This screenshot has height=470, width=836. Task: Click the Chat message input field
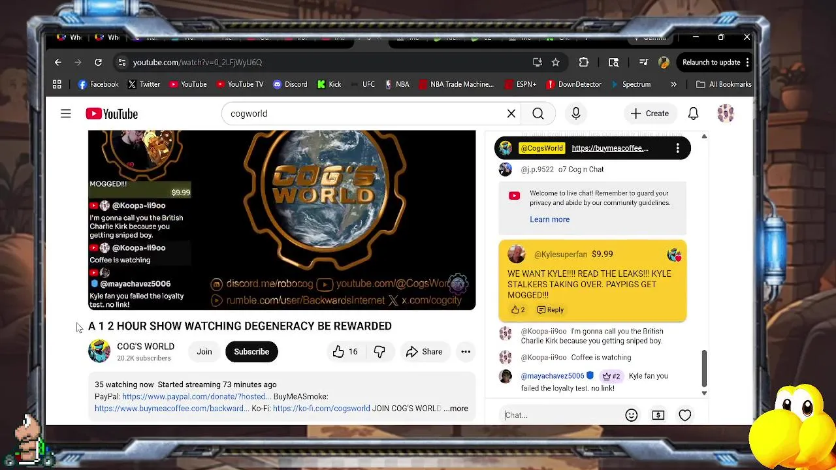pyautogui.click(x=562, y=415)
